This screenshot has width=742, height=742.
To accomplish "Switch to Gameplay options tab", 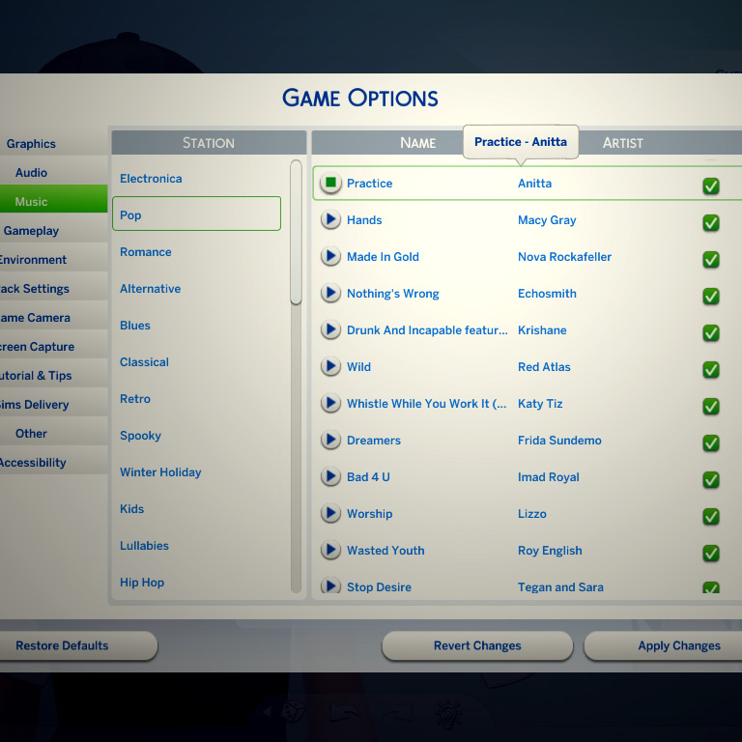I will click(53, 231).
